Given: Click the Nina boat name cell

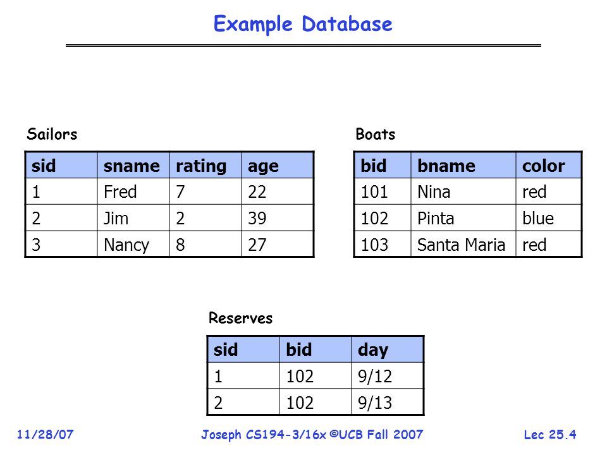Looking at the screenshot, I should (x=463, y=191).
